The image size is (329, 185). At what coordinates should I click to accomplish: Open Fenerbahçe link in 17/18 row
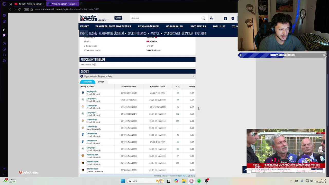point(92,106)
